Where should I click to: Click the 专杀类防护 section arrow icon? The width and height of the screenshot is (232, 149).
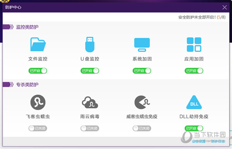[8, 85]
